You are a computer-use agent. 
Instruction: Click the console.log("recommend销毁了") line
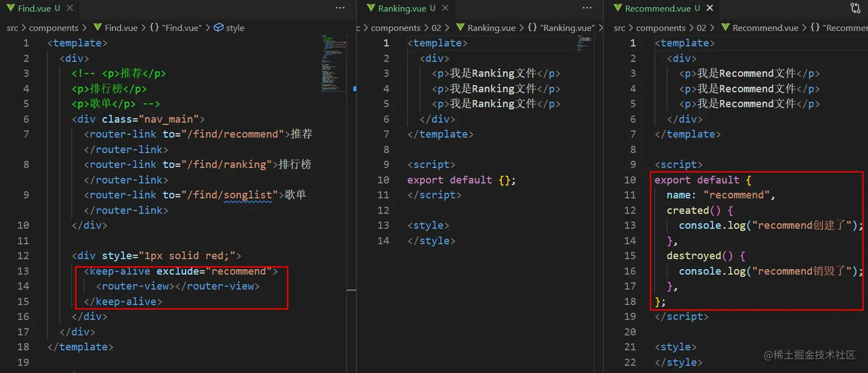click(x=771, y=271)
